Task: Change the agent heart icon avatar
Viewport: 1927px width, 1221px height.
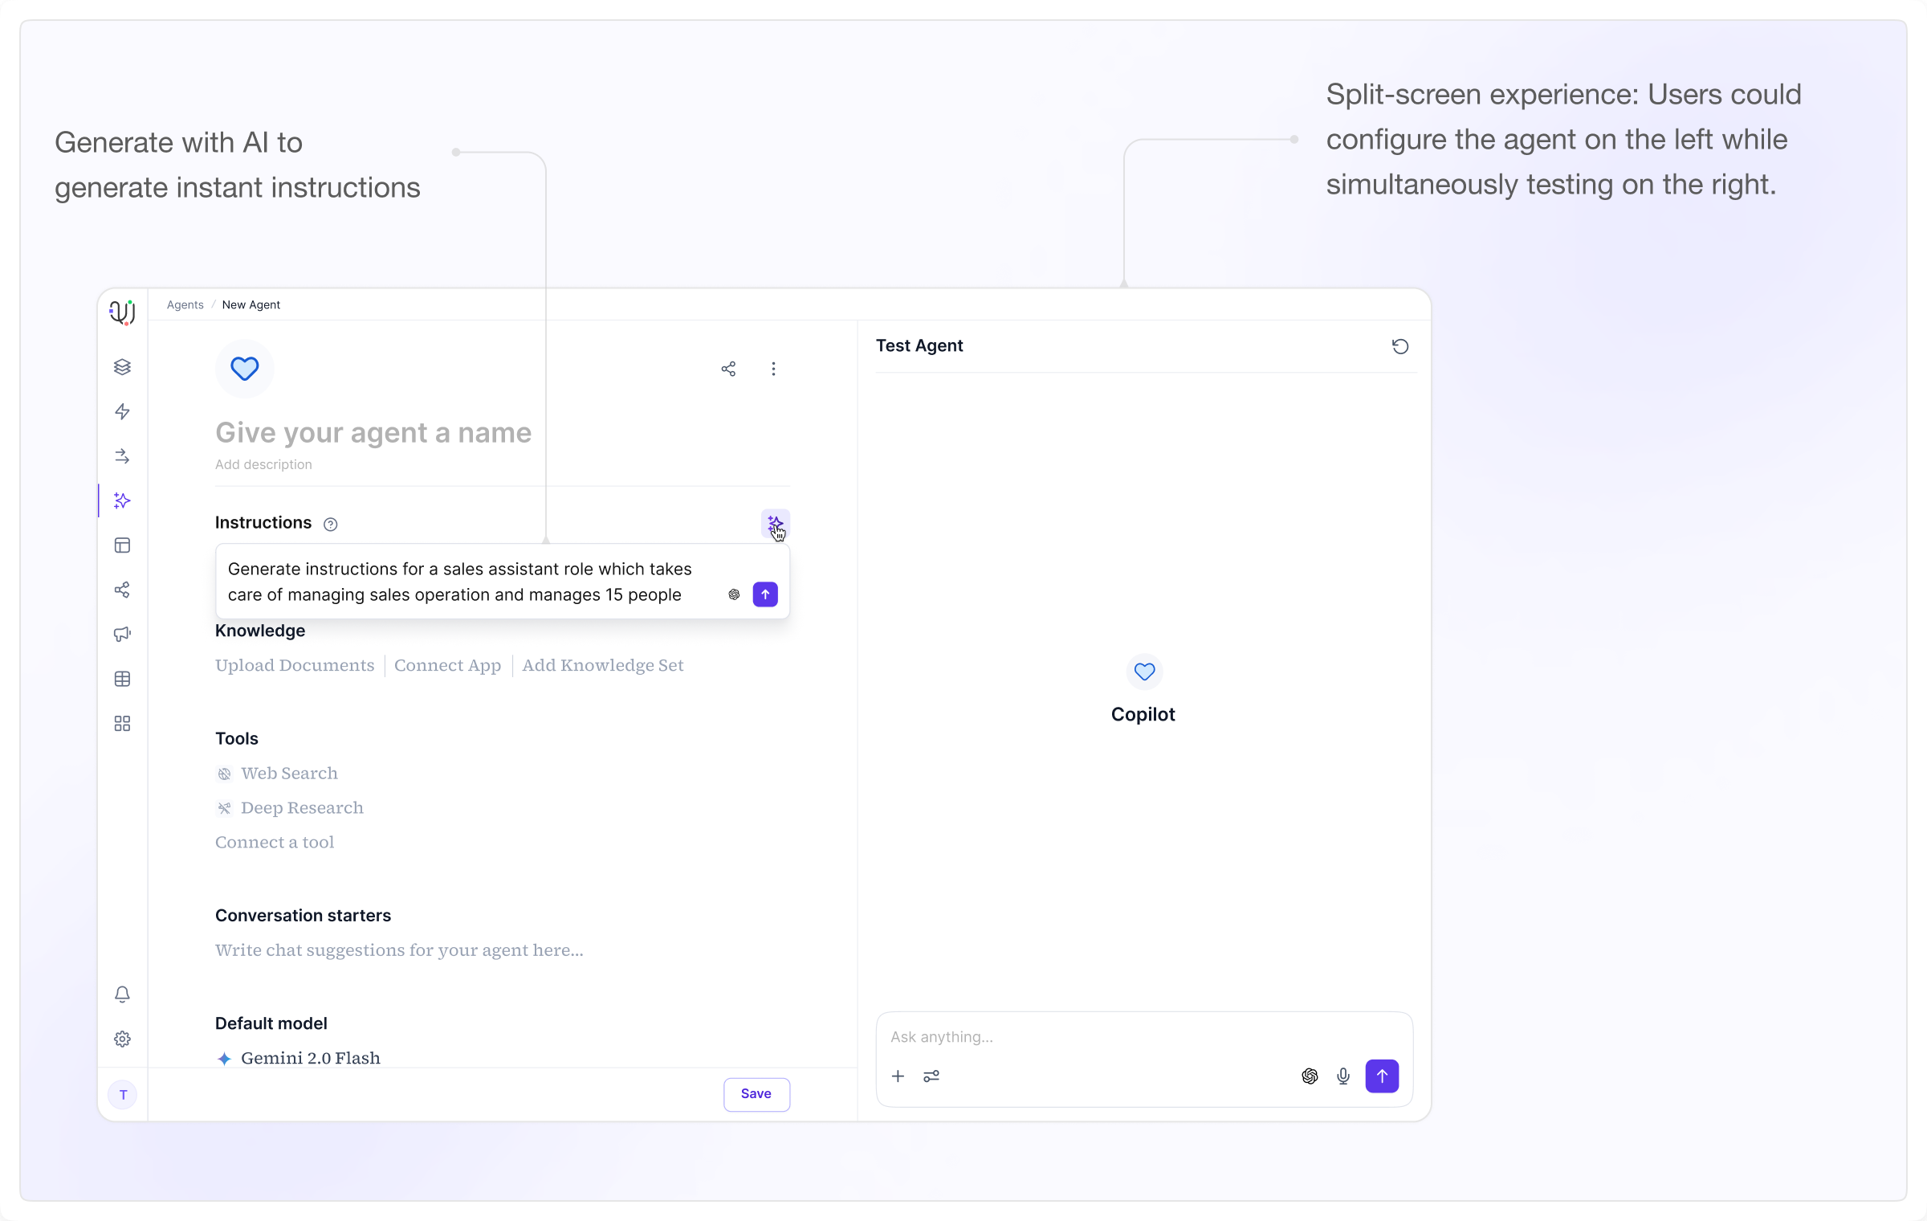Action: pyautogui.click(x=244, y=369)
